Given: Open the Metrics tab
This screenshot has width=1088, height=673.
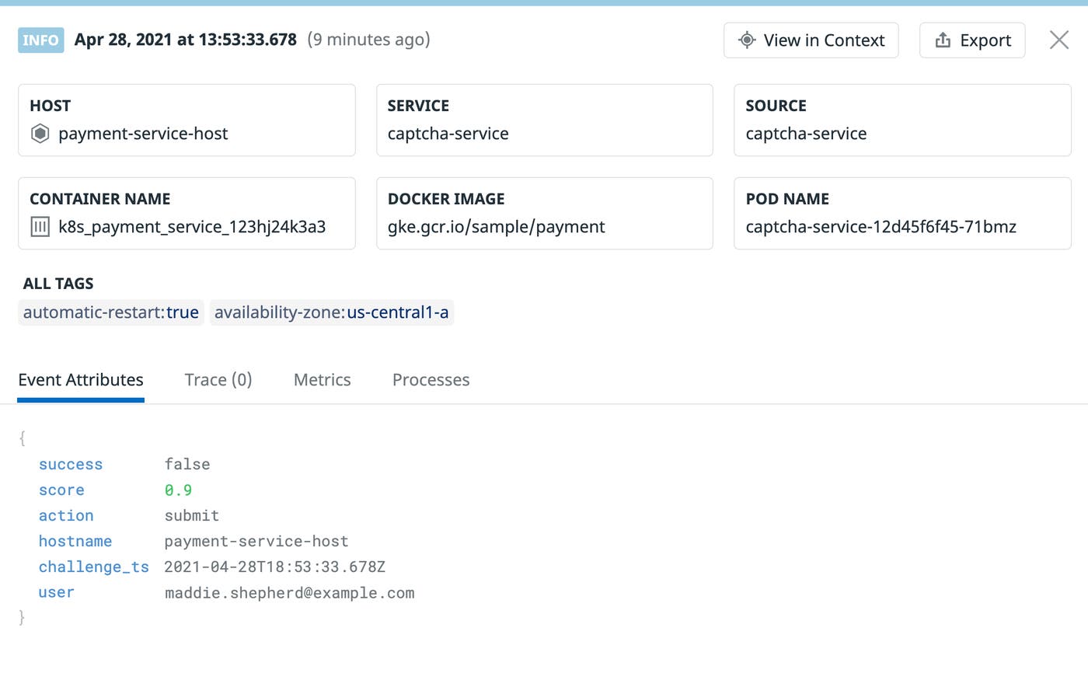Looking at the screenshot, I should pos(322,380).
